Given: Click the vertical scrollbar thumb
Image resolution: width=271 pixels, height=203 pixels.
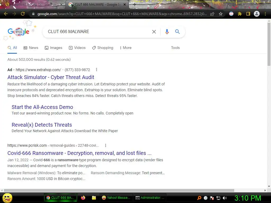Looking at the screenshot, I should click(x=269, y=44).
